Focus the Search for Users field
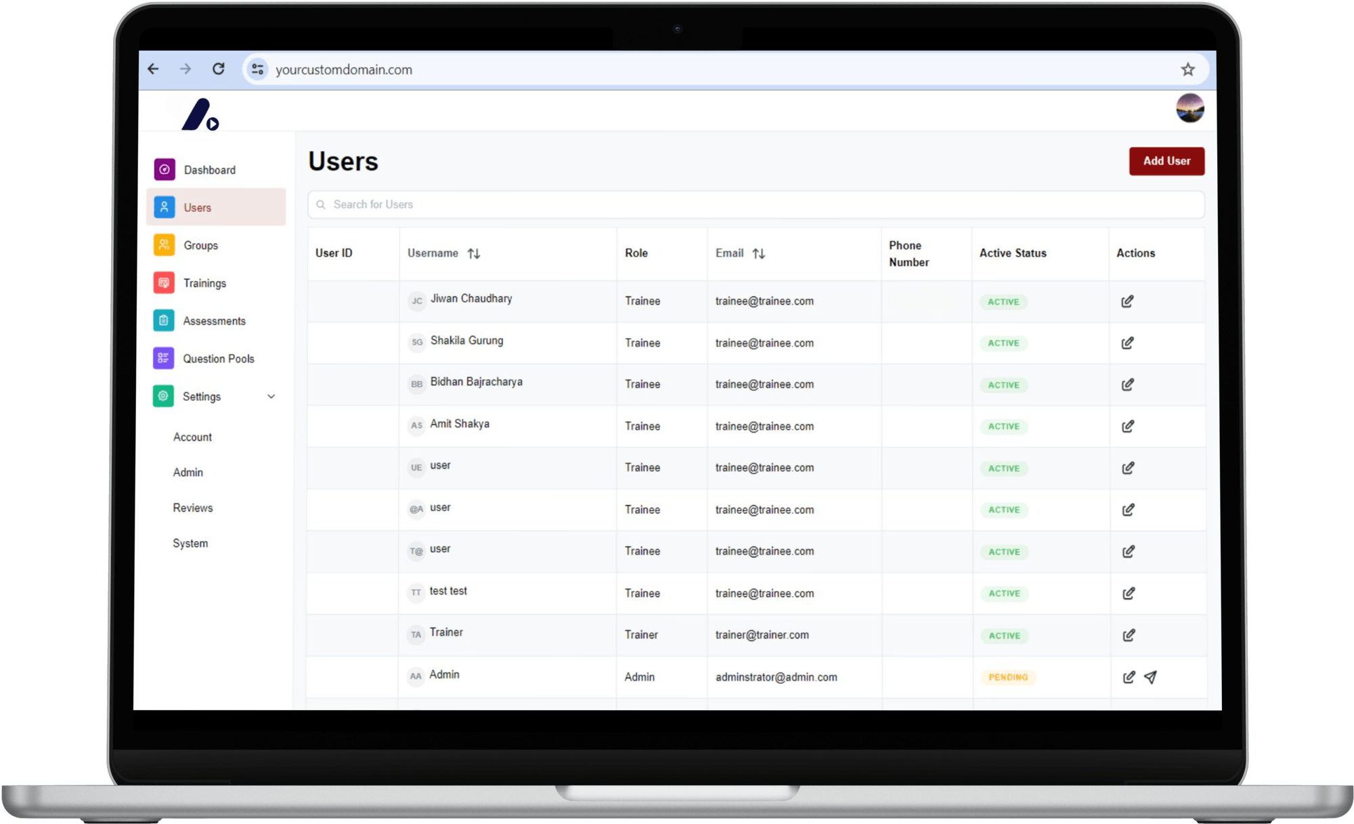The height and width of the screenshot is (824, 1354). click(x=755, y=204)
